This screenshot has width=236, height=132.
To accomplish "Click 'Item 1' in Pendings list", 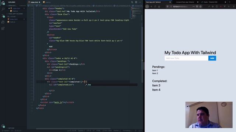I will (155, 70).
